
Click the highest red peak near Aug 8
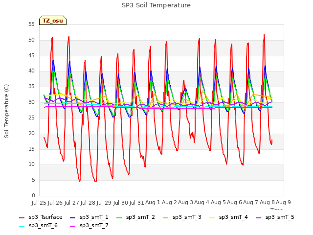tap(264, 35)
